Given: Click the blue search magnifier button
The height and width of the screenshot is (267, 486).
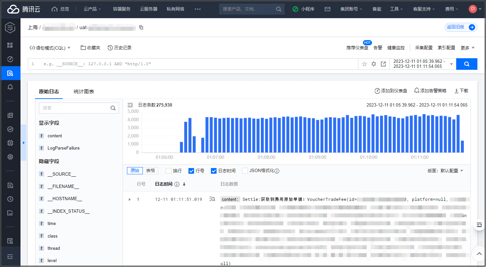Looking at the screenshot, I should [466, 64].
